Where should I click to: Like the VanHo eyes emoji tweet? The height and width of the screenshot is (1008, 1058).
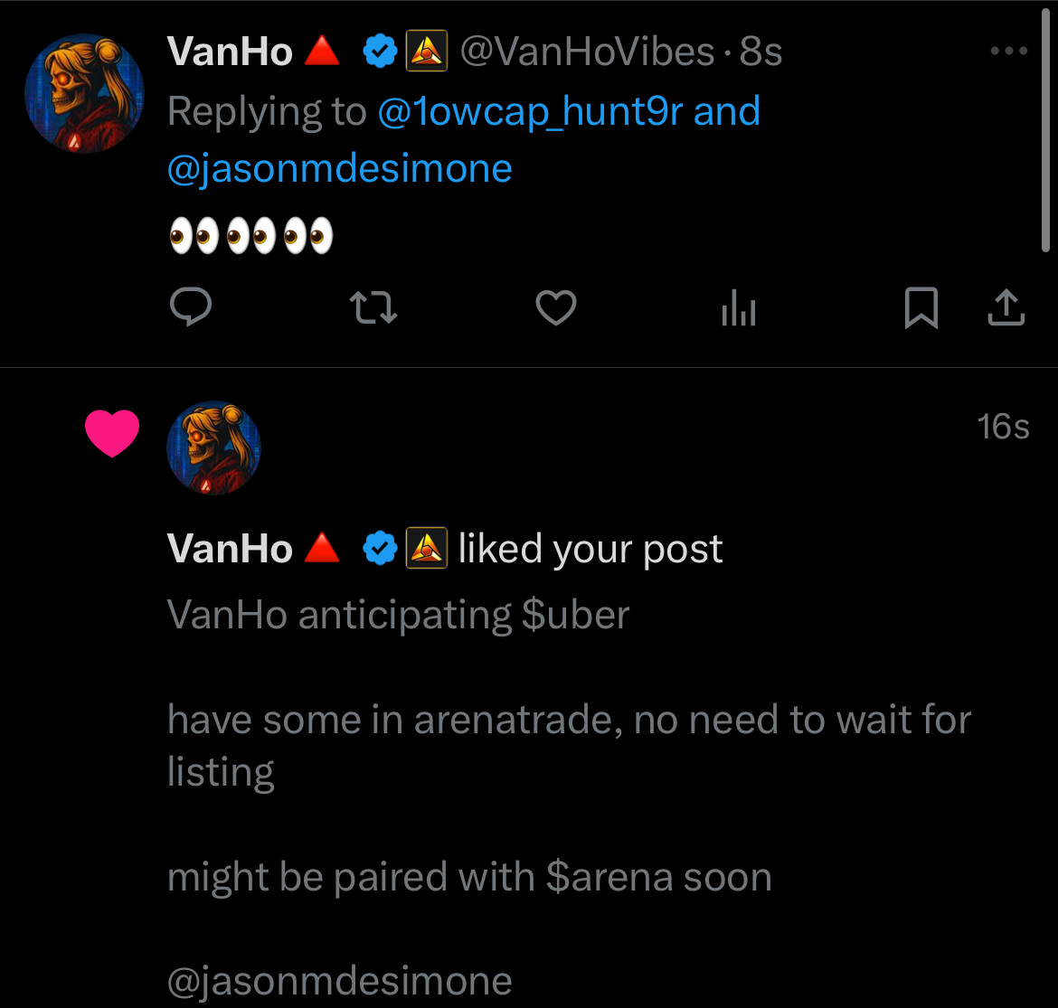pyautogui.click(x=556, y=308)
